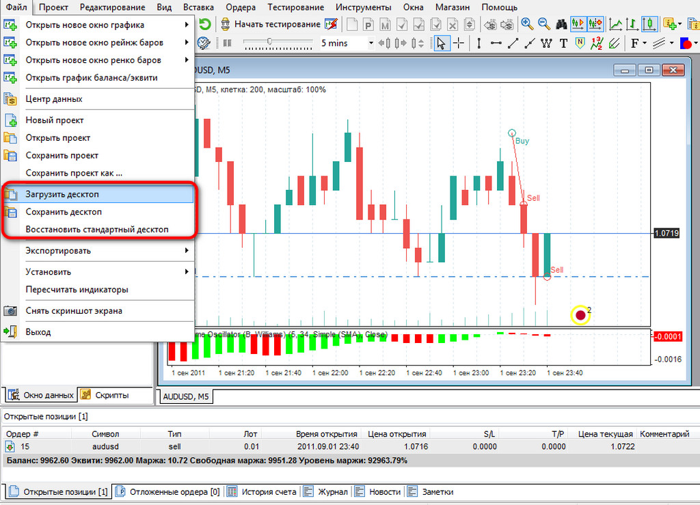Open the binoculars search tool
700x505 pixels.
561,22
